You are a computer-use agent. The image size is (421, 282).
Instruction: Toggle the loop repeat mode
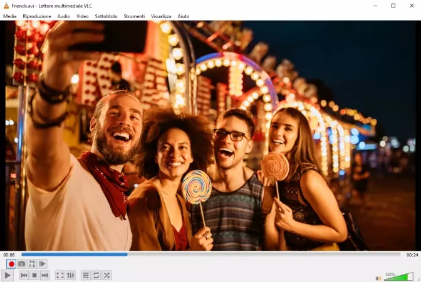point(96,275)
